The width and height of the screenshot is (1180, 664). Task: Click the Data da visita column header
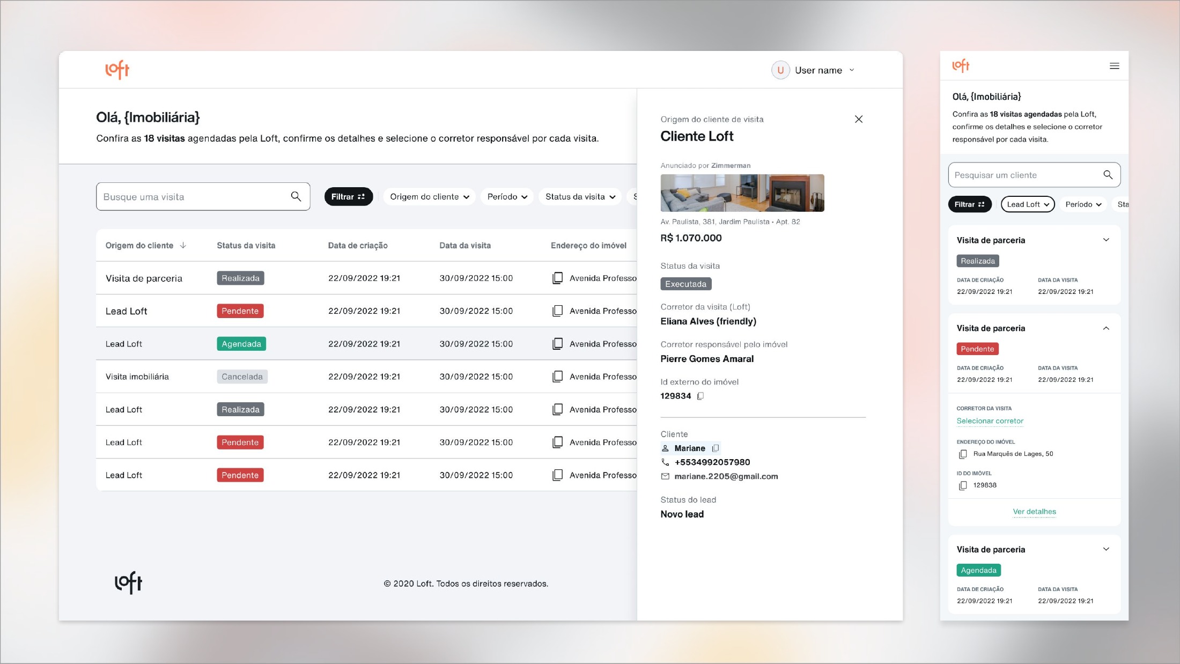pyautogui.click(x=465, y=246)
